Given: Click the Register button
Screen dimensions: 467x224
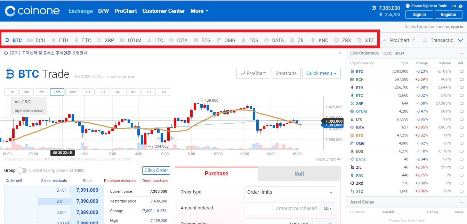Looking at the screenshot, I should (449, 15).
